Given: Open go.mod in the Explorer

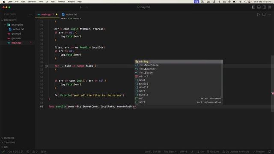Looking at the screenshot, I should [x=18, y=34].
